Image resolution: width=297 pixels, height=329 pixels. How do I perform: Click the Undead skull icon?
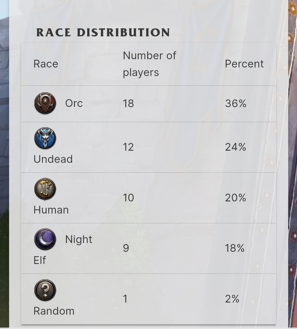[45, 138]
